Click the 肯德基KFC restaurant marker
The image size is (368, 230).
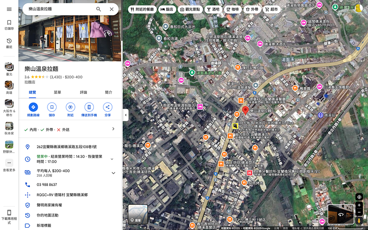[x=241, y=100]
